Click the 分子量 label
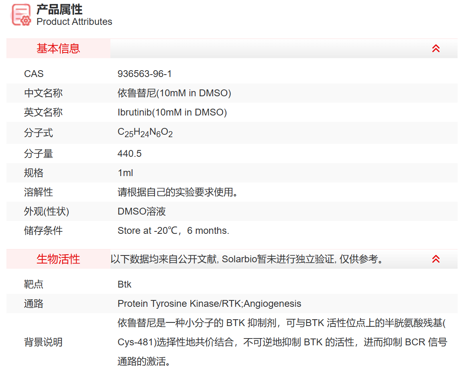 coord(39,153)
